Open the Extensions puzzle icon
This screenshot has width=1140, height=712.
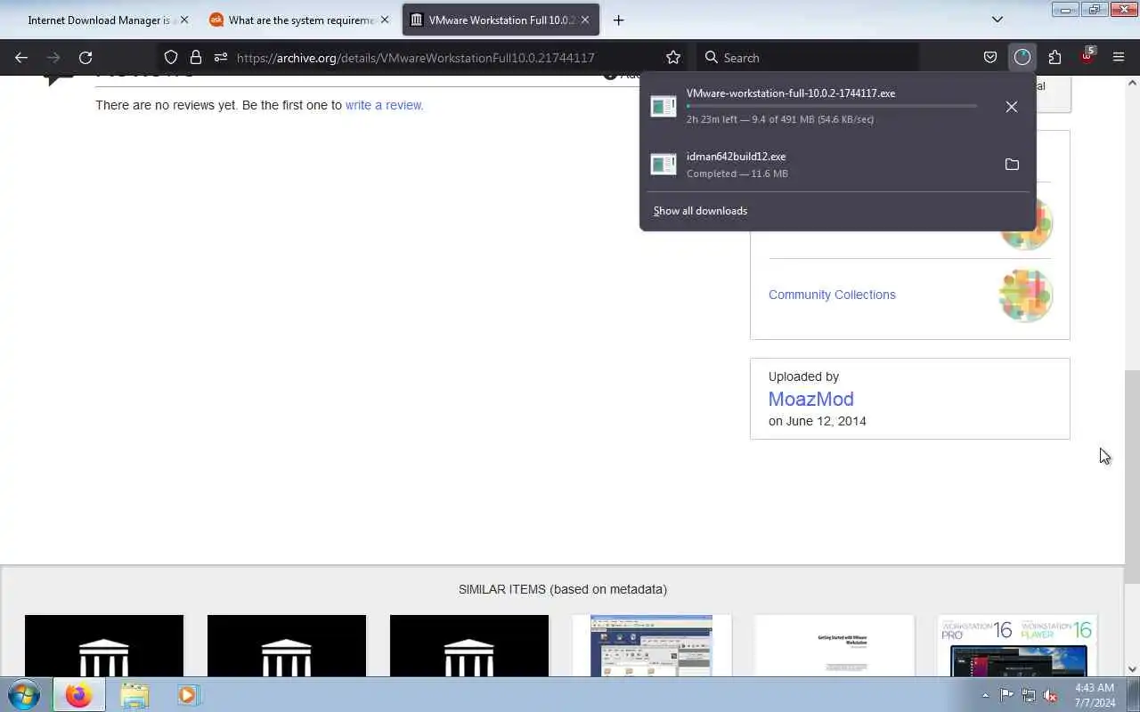[1054, 58]
